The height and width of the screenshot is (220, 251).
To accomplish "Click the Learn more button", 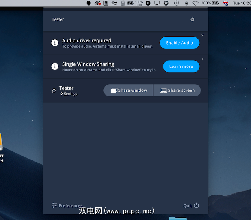I will (181, 66).
